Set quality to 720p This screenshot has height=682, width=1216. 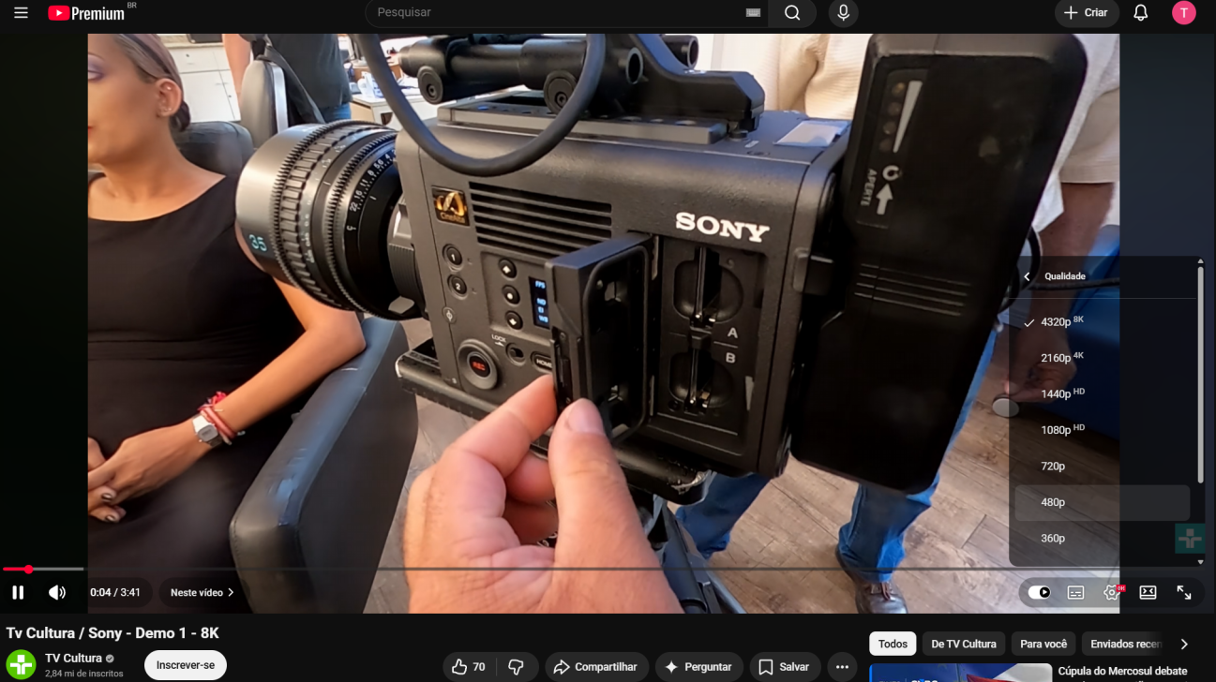point(1102,466)
